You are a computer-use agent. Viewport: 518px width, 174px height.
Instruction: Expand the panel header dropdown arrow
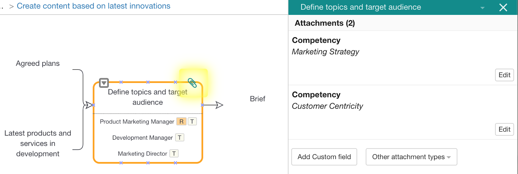pyautogui.click(x=482, y=8)
